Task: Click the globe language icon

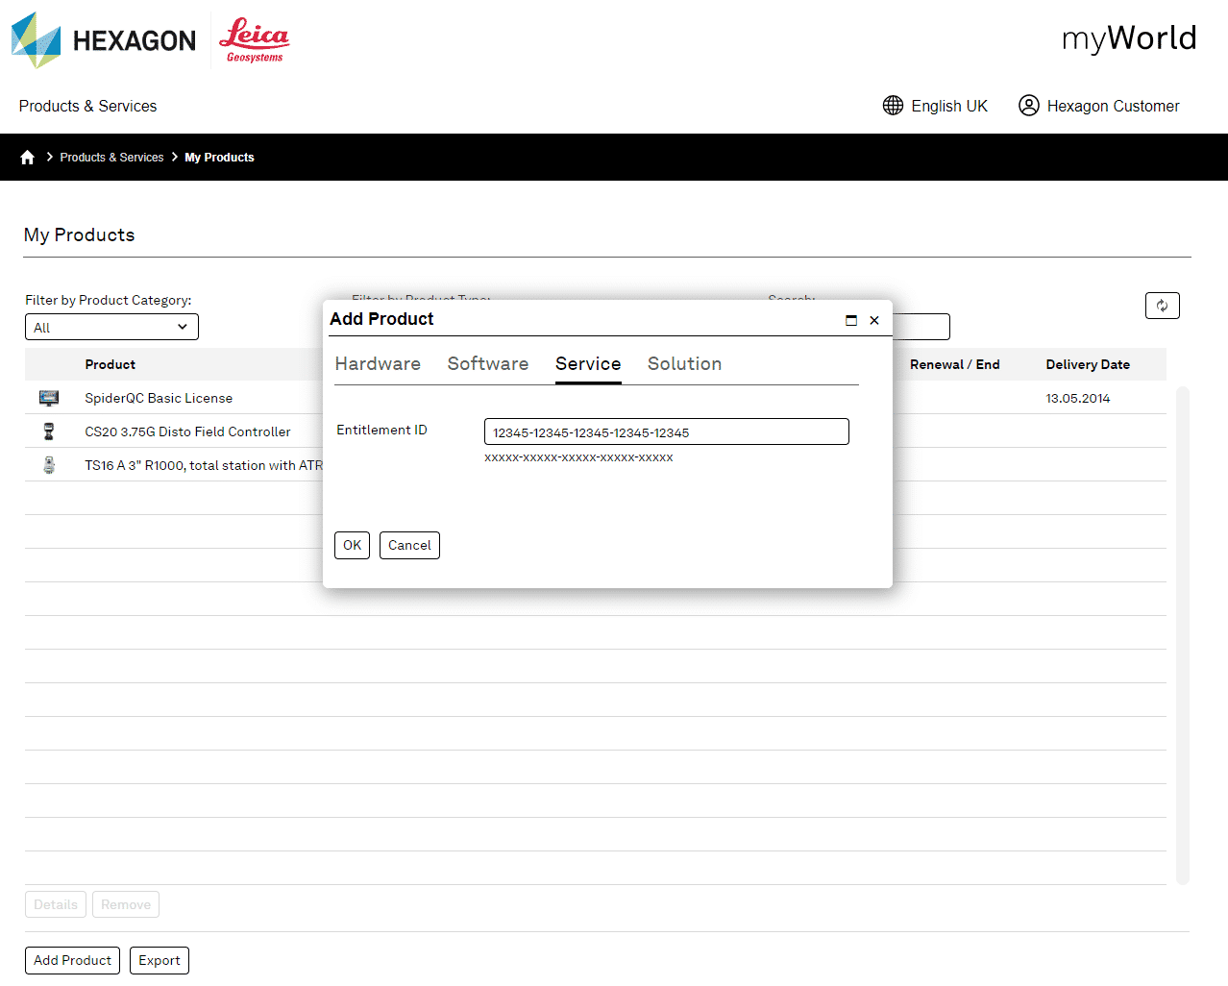Action: click(x=893, y=106)
